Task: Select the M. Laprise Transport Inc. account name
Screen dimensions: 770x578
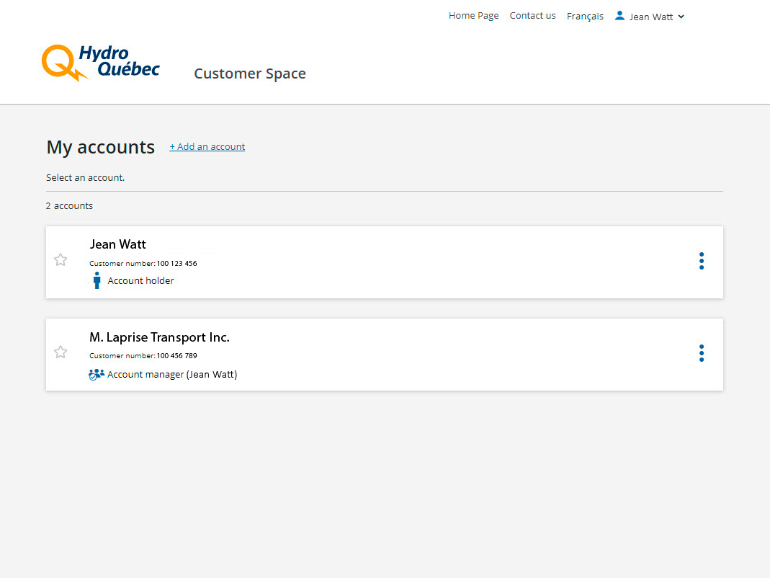Action: [159, 337]
